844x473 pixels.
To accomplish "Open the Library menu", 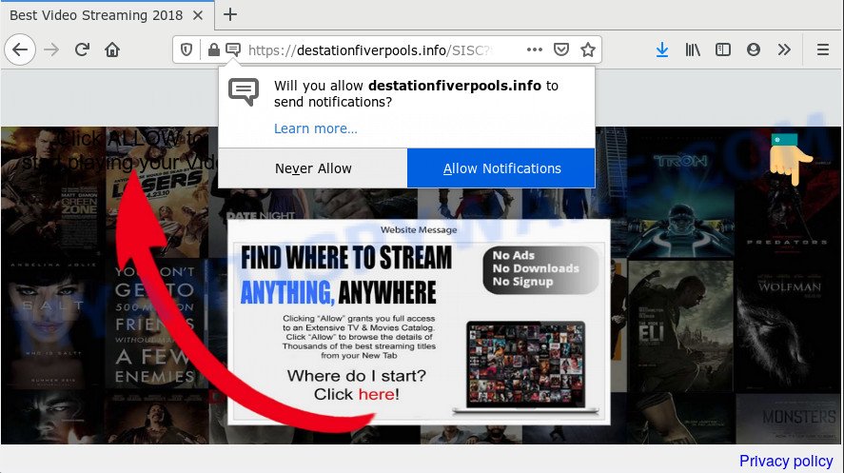I will click(693, 50).
